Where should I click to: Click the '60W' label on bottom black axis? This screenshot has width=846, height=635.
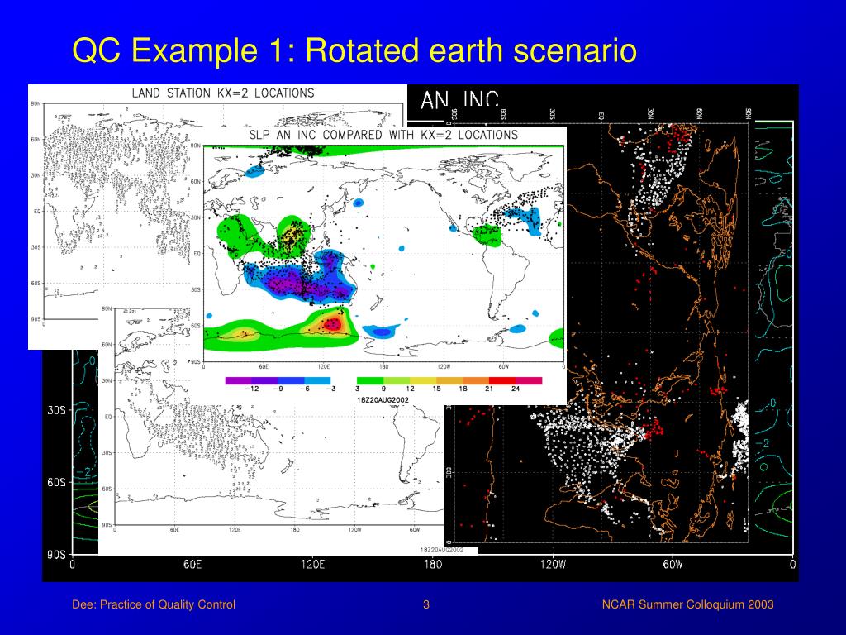click(x=673, y=564)
